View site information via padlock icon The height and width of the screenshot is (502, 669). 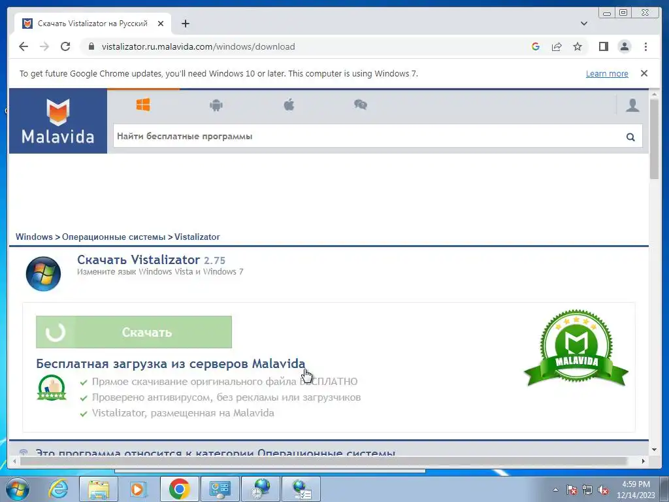91,46
